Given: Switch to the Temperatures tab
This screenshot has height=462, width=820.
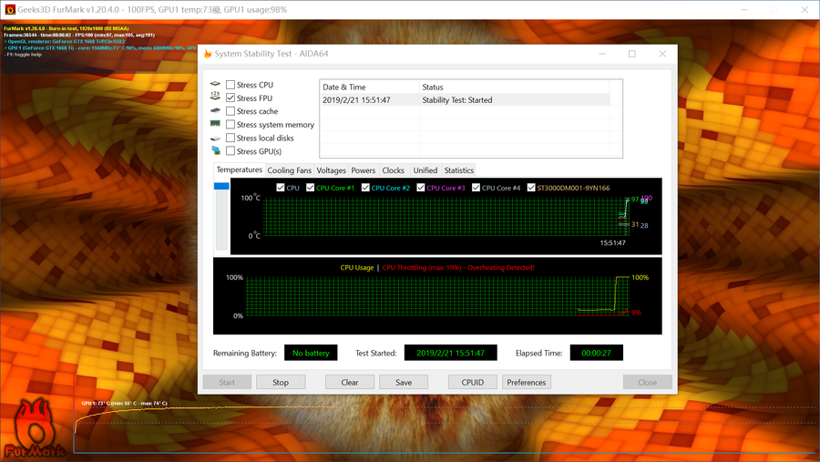Looking at the screenshot, I should click(239, 169).
